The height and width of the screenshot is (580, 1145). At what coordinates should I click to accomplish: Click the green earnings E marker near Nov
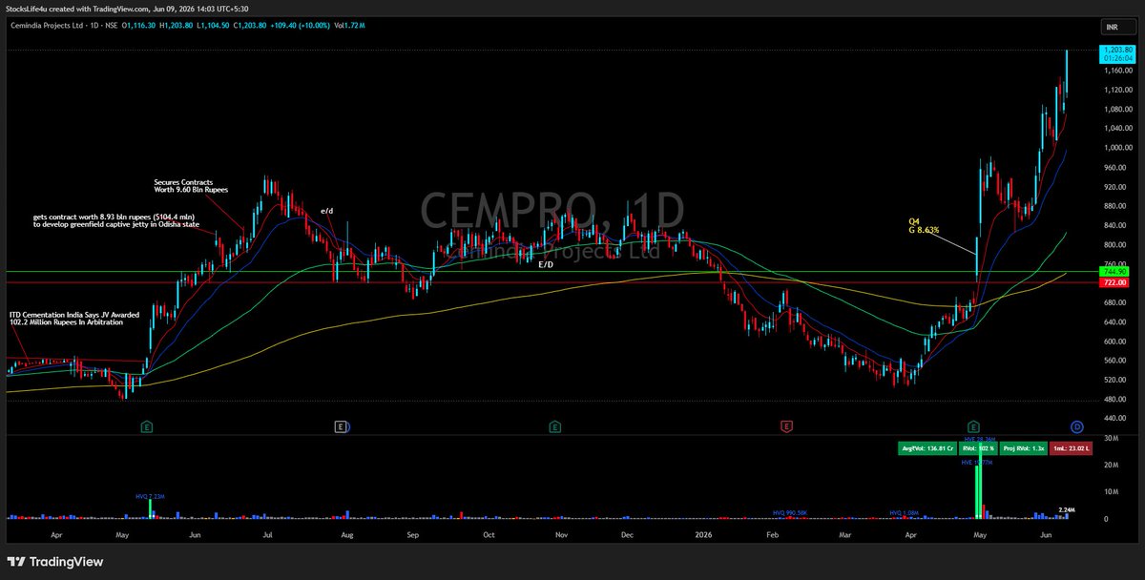(x=555, y=426)
